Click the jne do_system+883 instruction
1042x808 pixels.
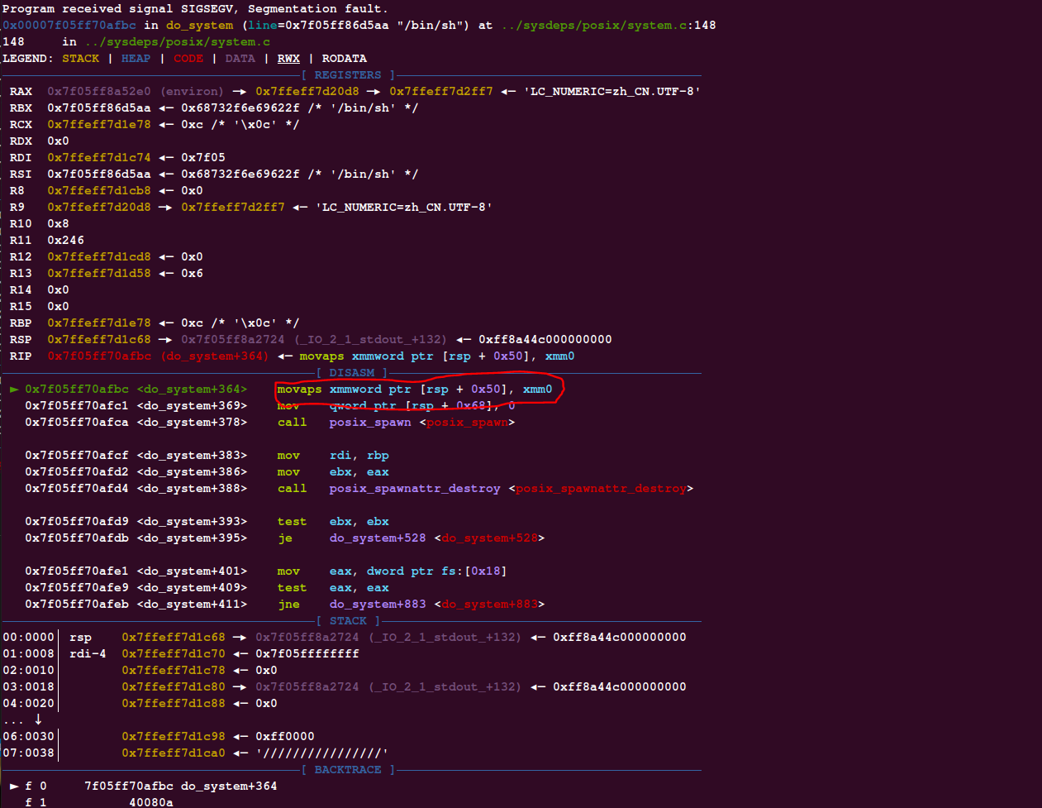[411, 605]
